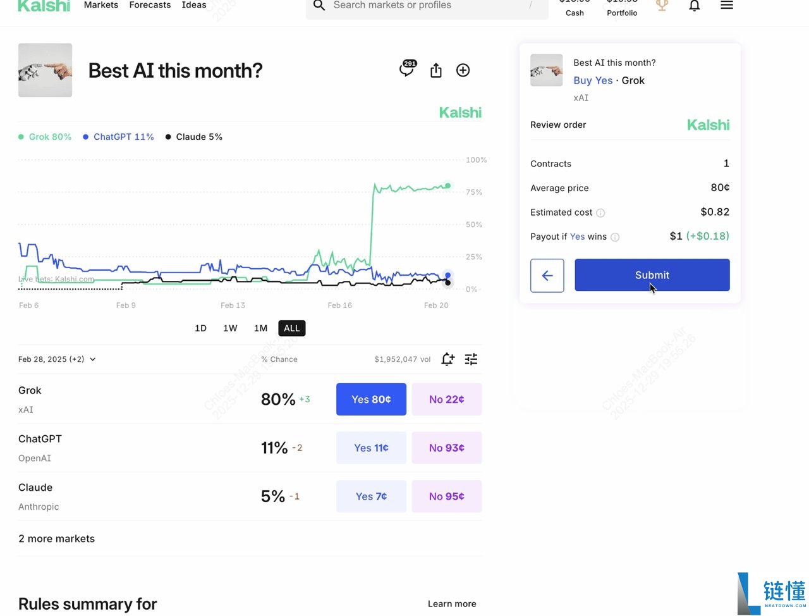
Task: Click the 11% chance for ChatGPT
Action: (x=274, y=448)
